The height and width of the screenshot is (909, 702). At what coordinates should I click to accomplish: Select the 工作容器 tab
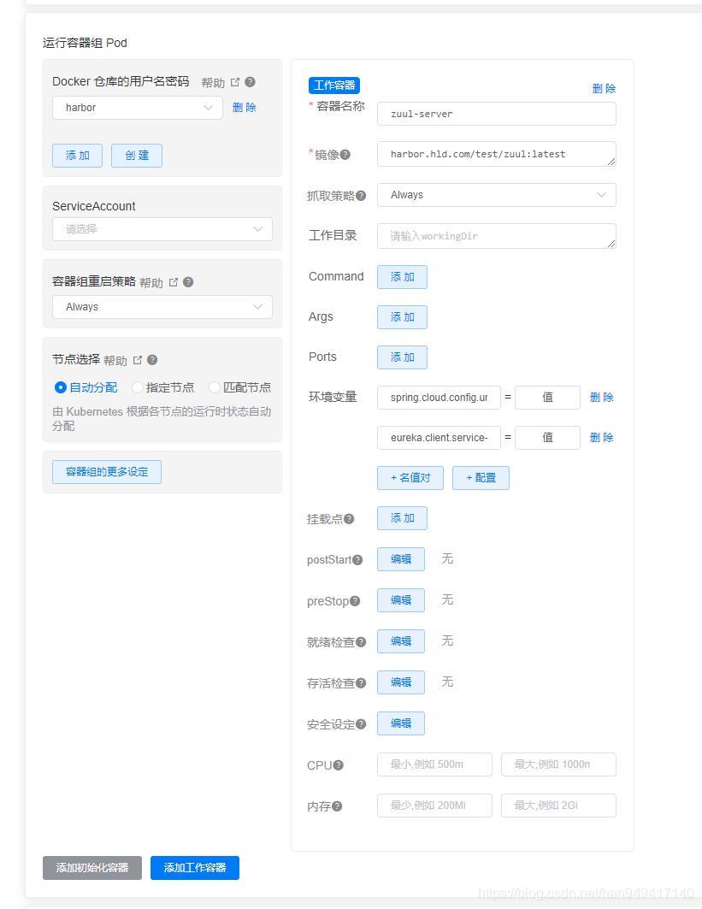[333, 86]
